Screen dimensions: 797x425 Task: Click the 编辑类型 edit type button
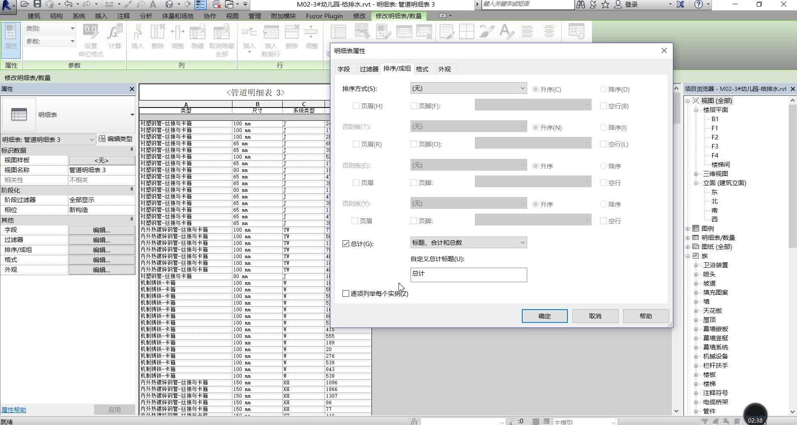[116, 139]
